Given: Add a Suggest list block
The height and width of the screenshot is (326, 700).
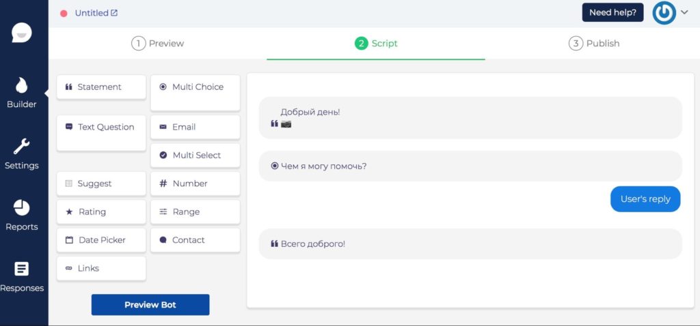Looking at the screenshot, I should tap(101, 183).
